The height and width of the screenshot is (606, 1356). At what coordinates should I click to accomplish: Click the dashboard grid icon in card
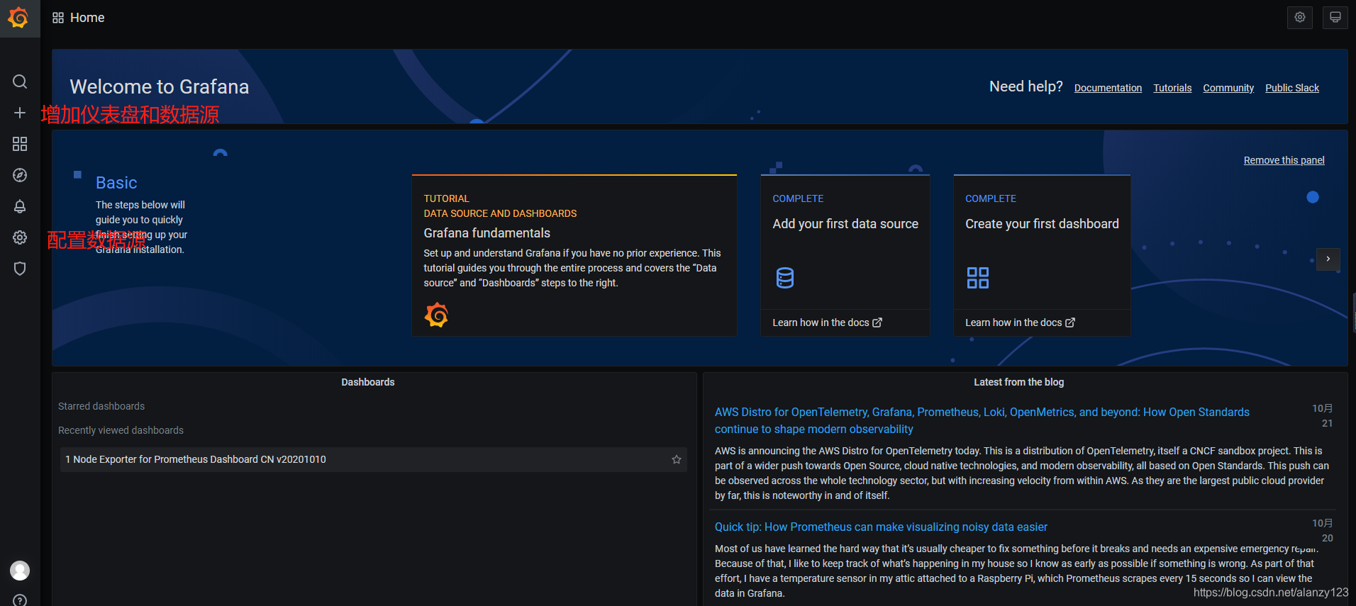978,278
